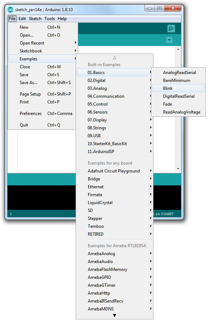Screen dimensions: 209x323
Task: Open the 09.USB examples submenu
Action: click(x=114, y=135)
